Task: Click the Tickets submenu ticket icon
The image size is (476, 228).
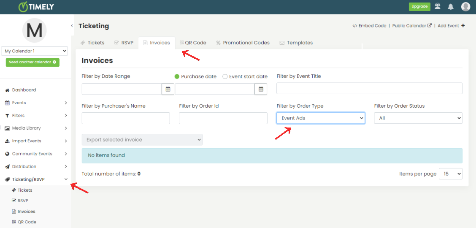Action: click(x=14, y=190)
